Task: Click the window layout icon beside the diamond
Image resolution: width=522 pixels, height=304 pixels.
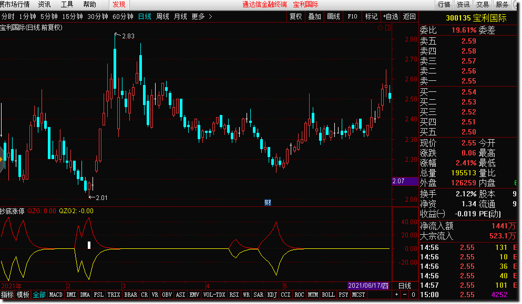Action: pos(388,28)
